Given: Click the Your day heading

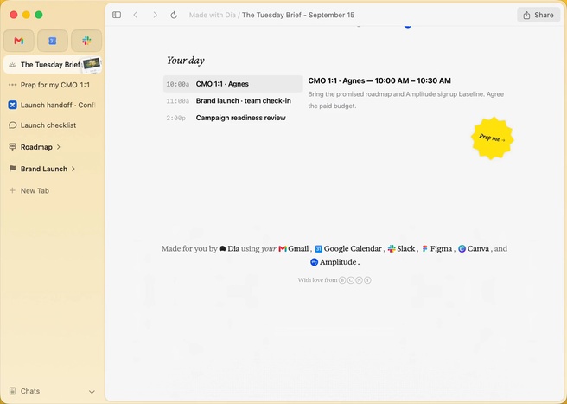Looking at the screenshot, I should coord(186,61).
